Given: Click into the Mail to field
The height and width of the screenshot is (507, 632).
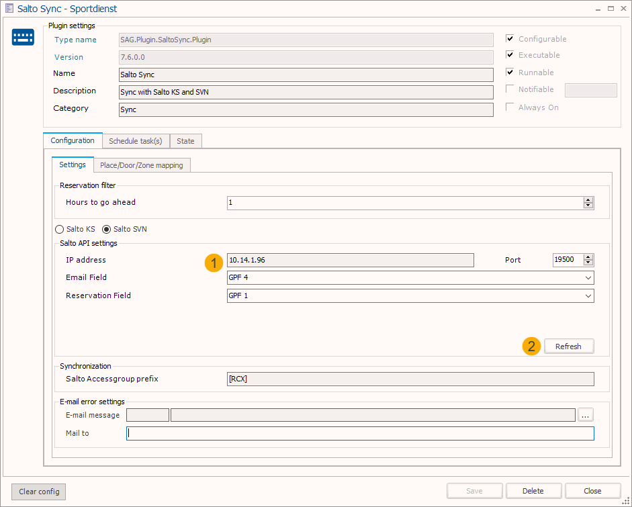Looking at the screenshot, I should 360,434.
